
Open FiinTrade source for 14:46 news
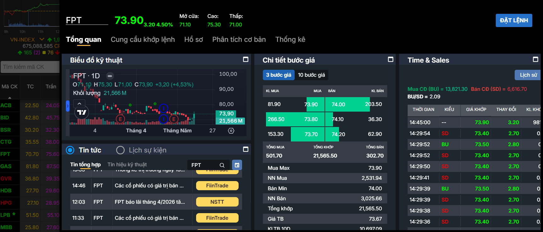(x=217, y=186)
